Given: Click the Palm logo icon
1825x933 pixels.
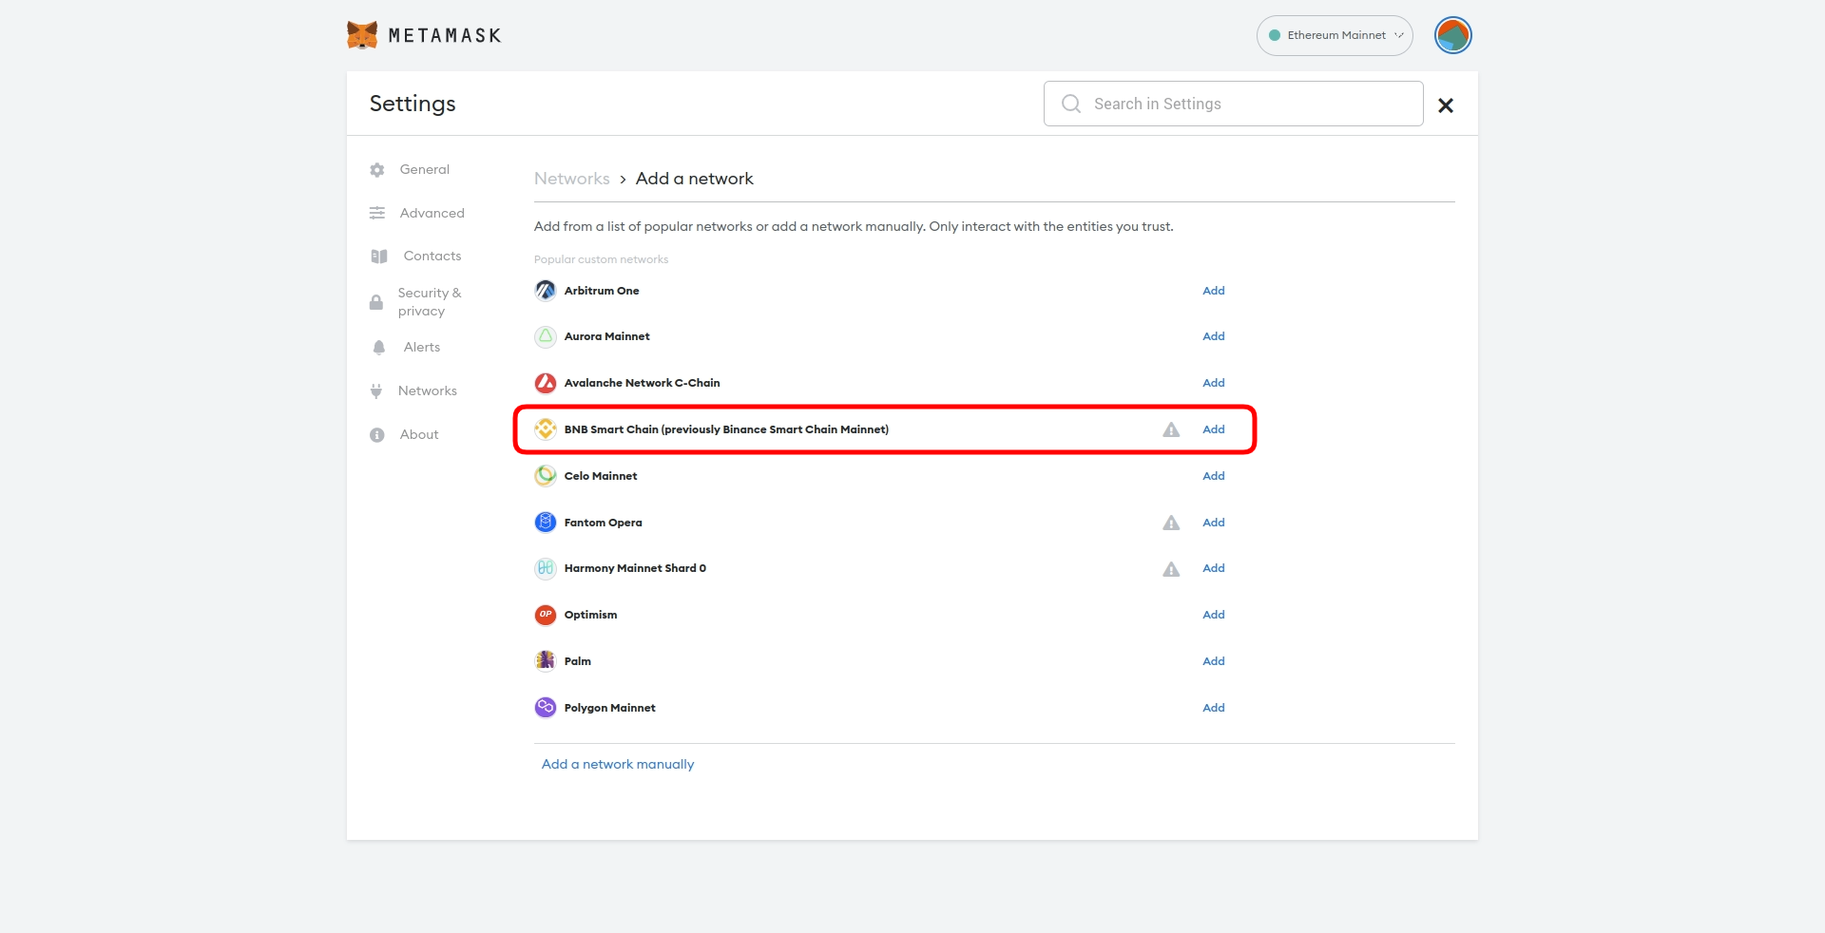Looking at the screenshot, I should [546, 661].
